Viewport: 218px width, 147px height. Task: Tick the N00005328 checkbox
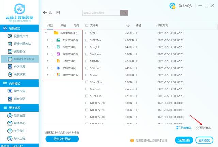click(x=87, y=103)
